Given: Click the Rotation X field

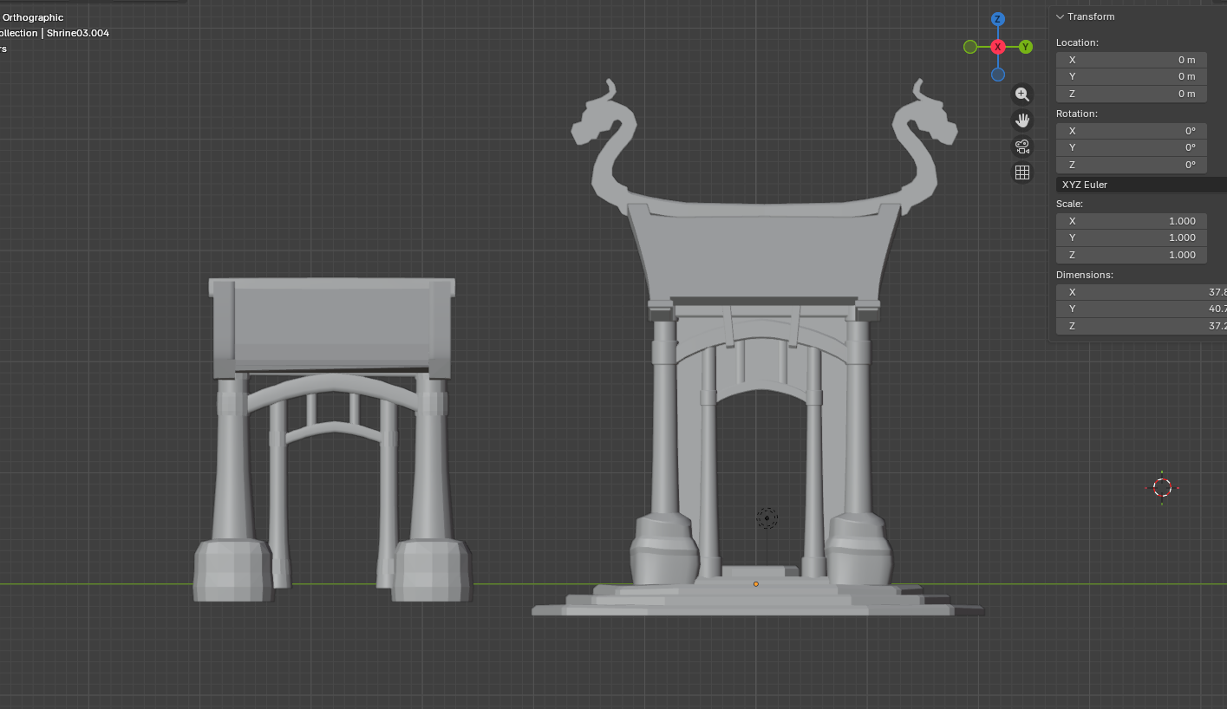Looking at the screenshot, I should pyautogui.click(x=1132, y=131).
